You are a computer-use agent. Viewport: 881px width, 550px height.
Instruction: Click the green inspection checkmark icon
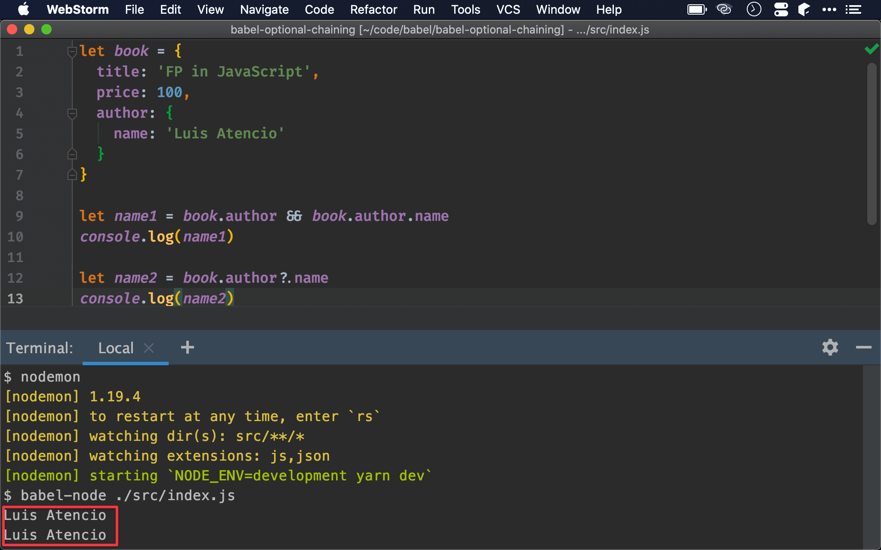pos(871,49)
